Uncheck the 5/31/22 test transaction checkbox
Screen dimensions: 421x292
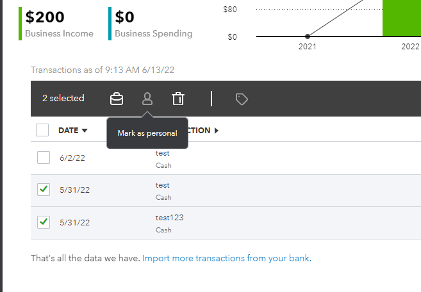click(43, 190)
